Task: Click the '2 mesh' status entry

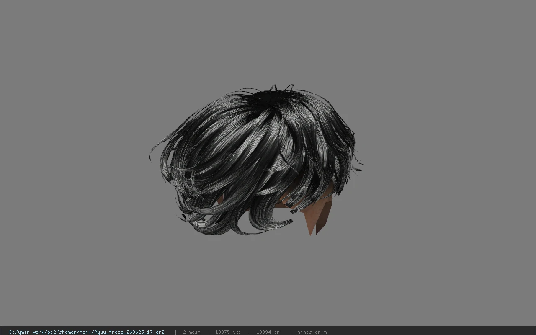Action: pos(191,332)
